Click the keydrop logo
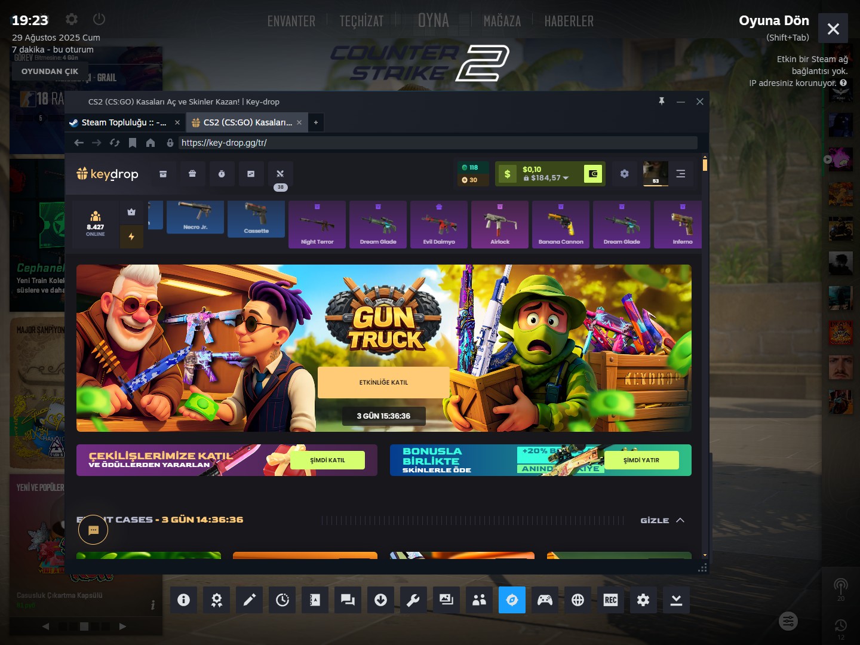This screenshot has height=645, width=860. pyautogui.click(x=107, y=174)
